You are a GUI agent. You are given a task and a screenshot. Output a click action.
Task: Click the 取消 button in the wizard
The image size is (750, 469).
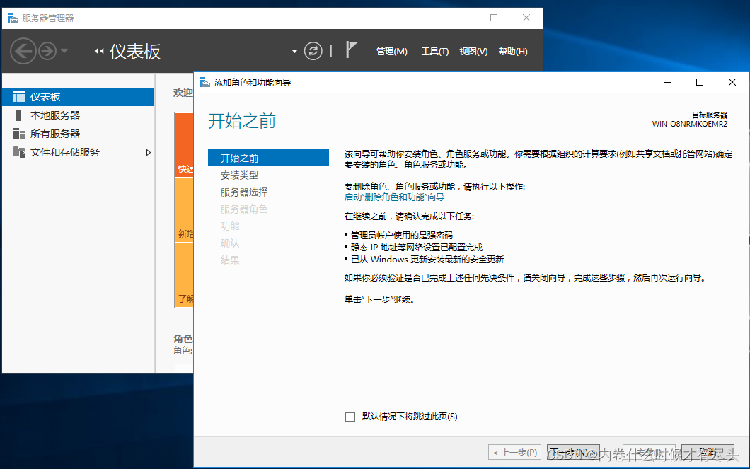pos(708,452)
